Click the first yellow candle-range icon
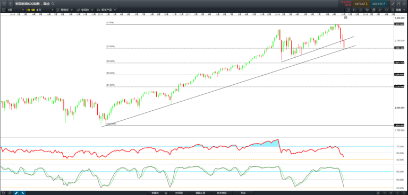The height and width of the screenshot is (195, 408). coord(28,10)
